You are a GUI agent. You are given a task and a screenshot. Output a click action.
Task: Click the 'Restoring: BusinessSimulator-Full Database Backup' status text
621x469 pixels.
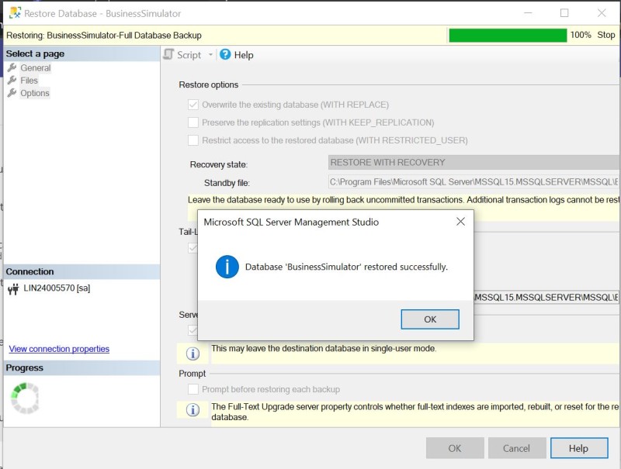[104, 35]
